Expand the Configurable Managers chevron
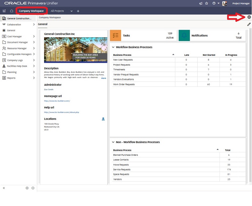Image resolution: width=252 pixels, height=206 pixels. 34,54
